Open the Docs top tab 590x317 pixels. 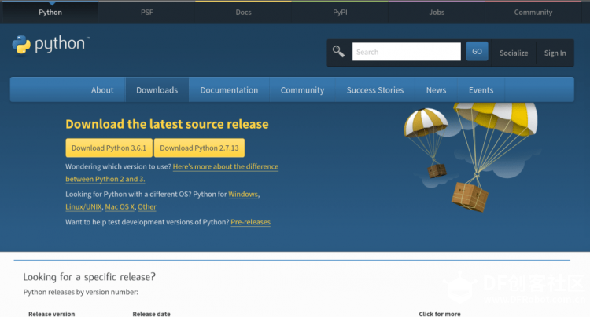point(243,13)
